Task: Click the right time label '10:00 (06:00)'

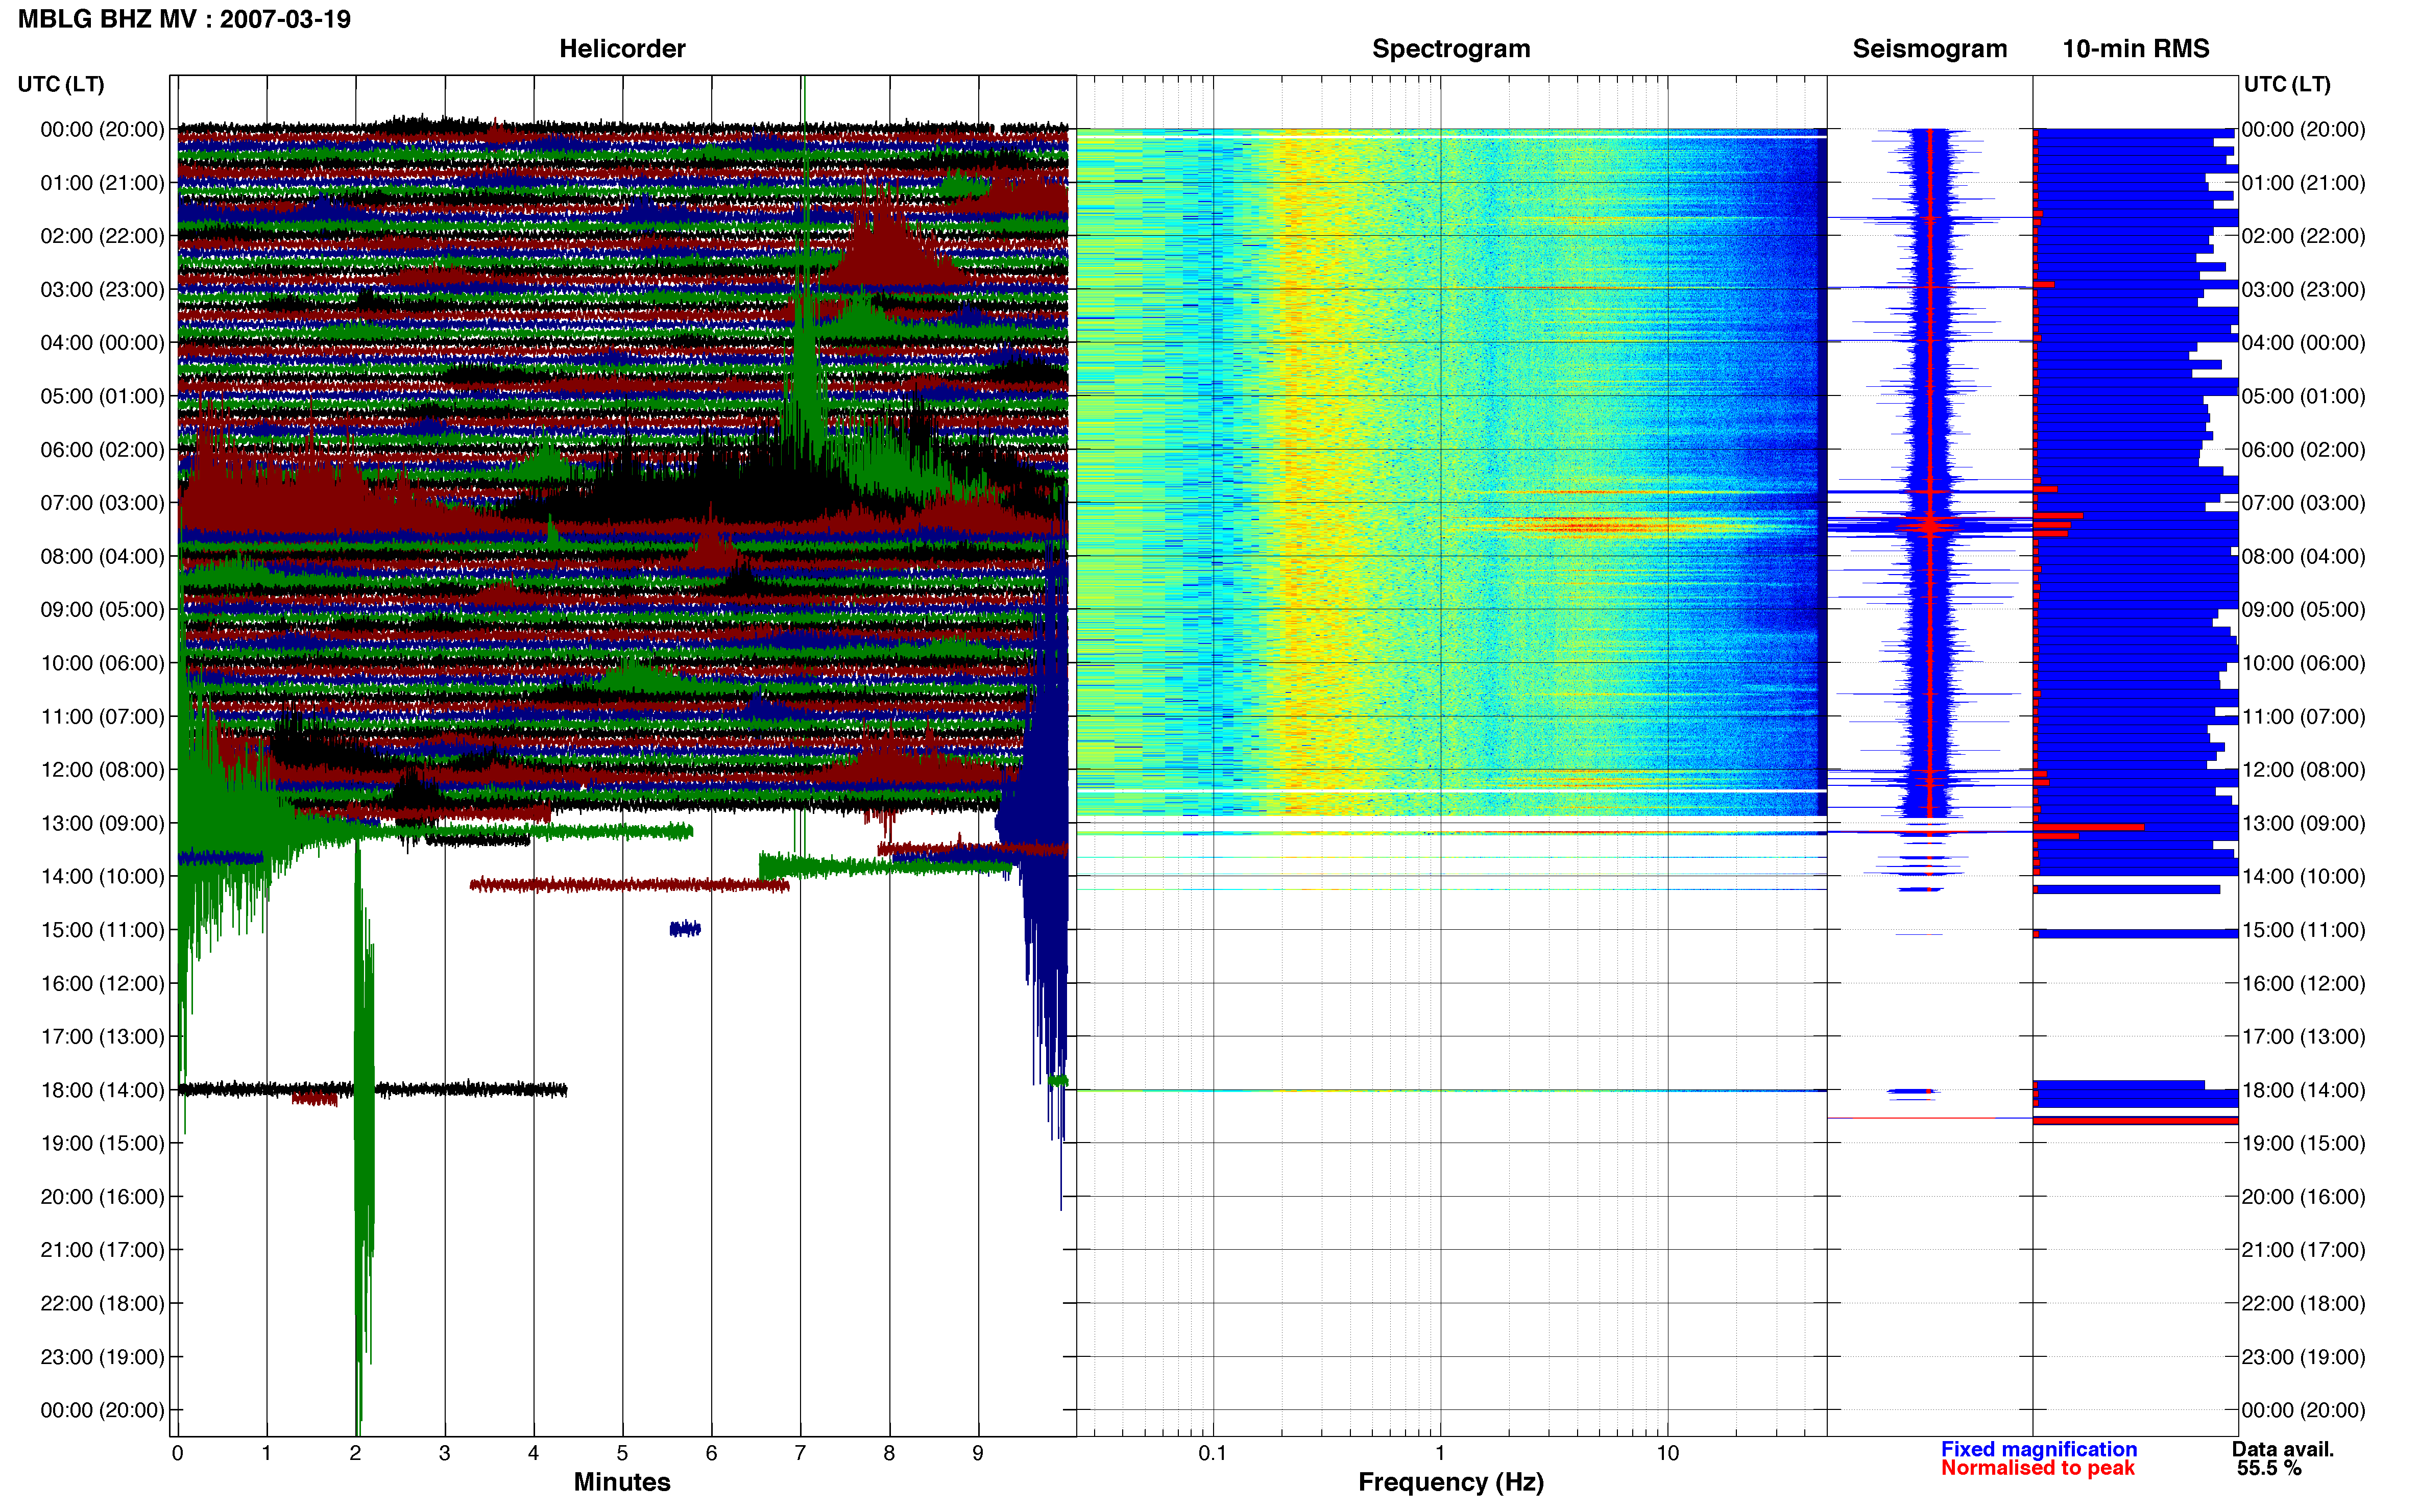Action: coord(2303,663)
